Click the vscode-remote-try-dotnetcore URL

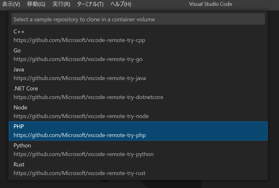(x=88, y=97)
